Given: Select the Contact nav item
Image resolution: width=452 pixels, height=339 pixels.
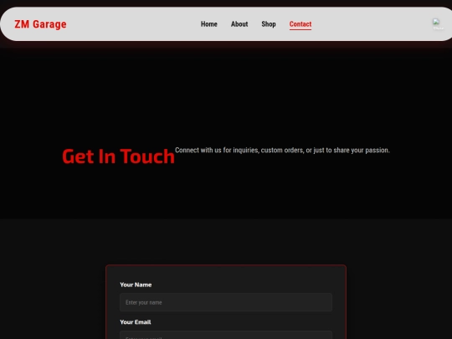Looking at the screenshot, I should [300, 24].
